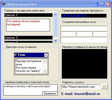The width and height of the screenshot is (112, 100).
Task: Click the scroll panel scrollbar thumb
Action: click(x=55, y=27)
